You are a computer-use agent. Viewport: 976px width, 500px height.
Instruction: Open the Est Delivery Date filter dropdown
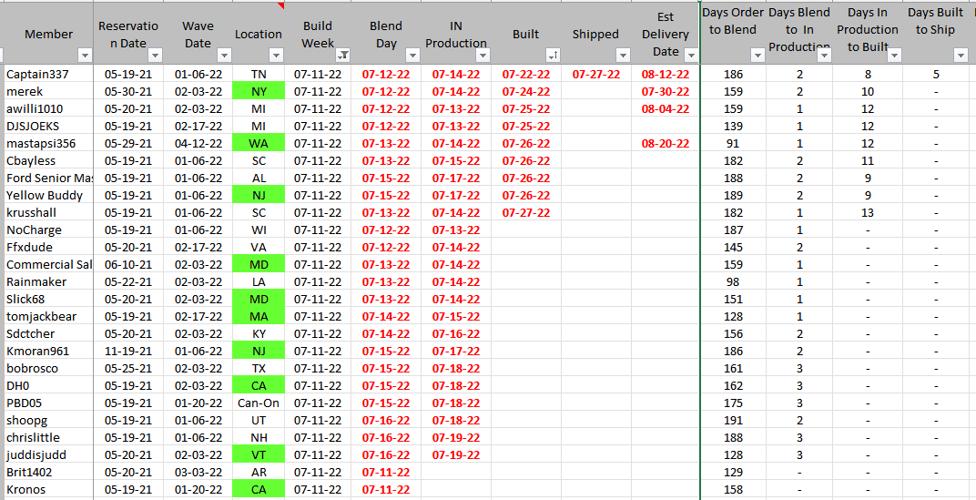pyautogui.click(x=689, y=56)
